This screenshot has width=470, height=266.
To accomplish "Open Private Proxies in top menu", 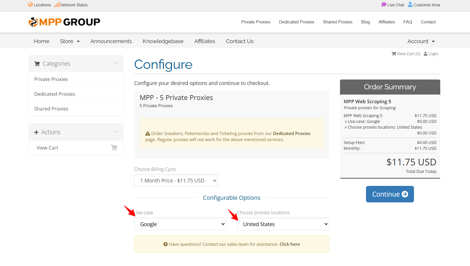I will (256, 22).
